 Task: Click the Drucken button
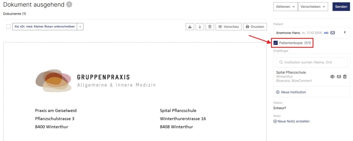[x=255, y=26]
